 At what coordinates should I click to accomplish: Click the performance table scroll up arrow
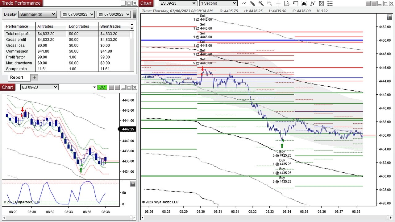(132, 24)
